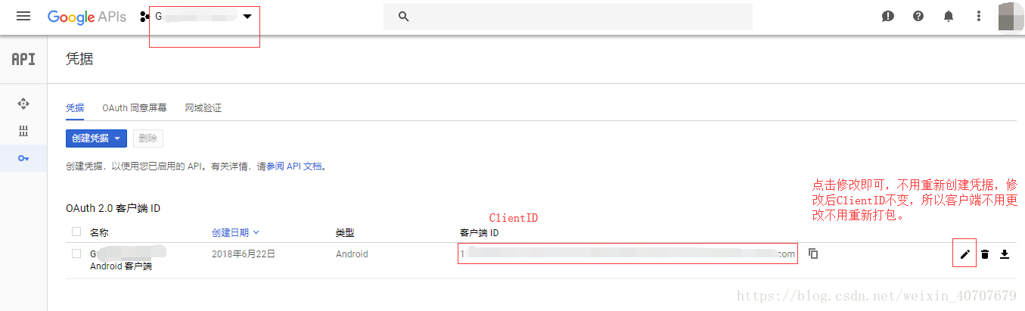Open the dashboard icon in sidebar
Viewport: 1025px width, 311px height.
(x=23, y=104)
